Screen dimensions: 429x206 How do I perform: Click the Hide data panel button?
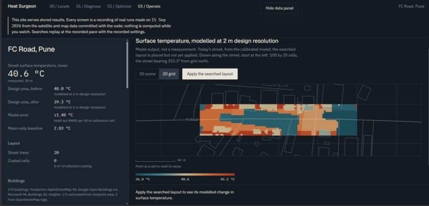pos(279,8)
